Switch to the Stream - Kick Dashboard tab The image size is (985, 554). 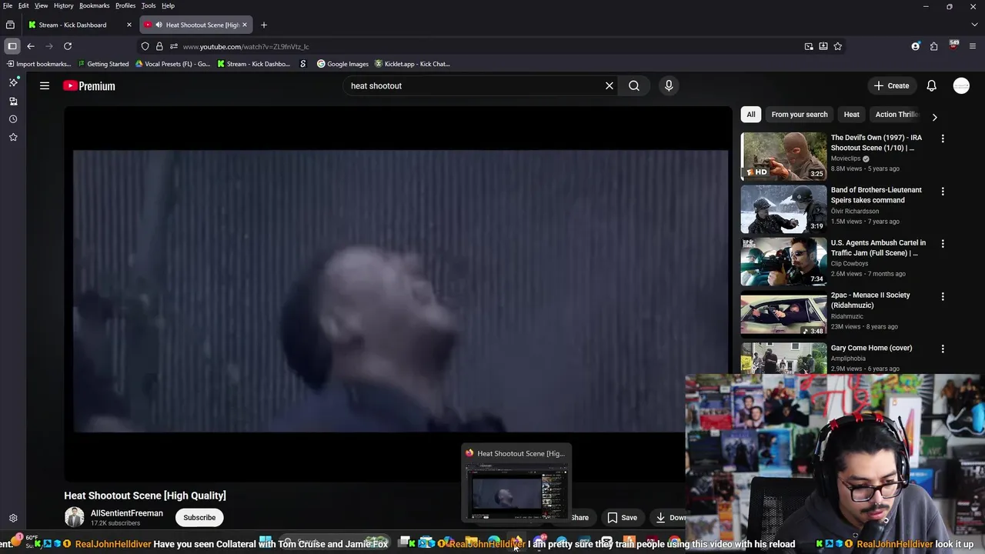point(73,25)
